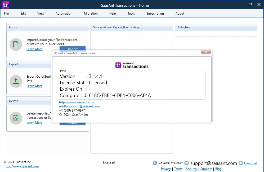Click the License Status value Licensed in dialog

pos(98,83)
